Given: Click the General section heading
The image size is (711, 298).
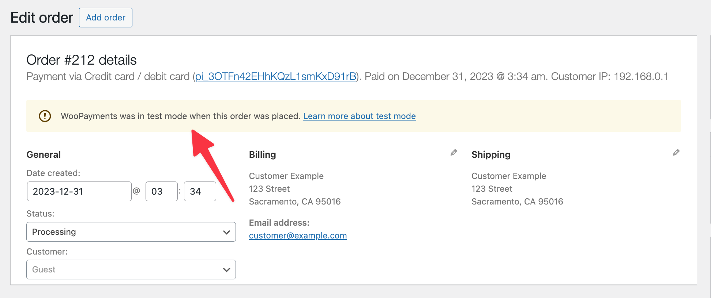Looking at the screenshot, I should pos(44,154).
